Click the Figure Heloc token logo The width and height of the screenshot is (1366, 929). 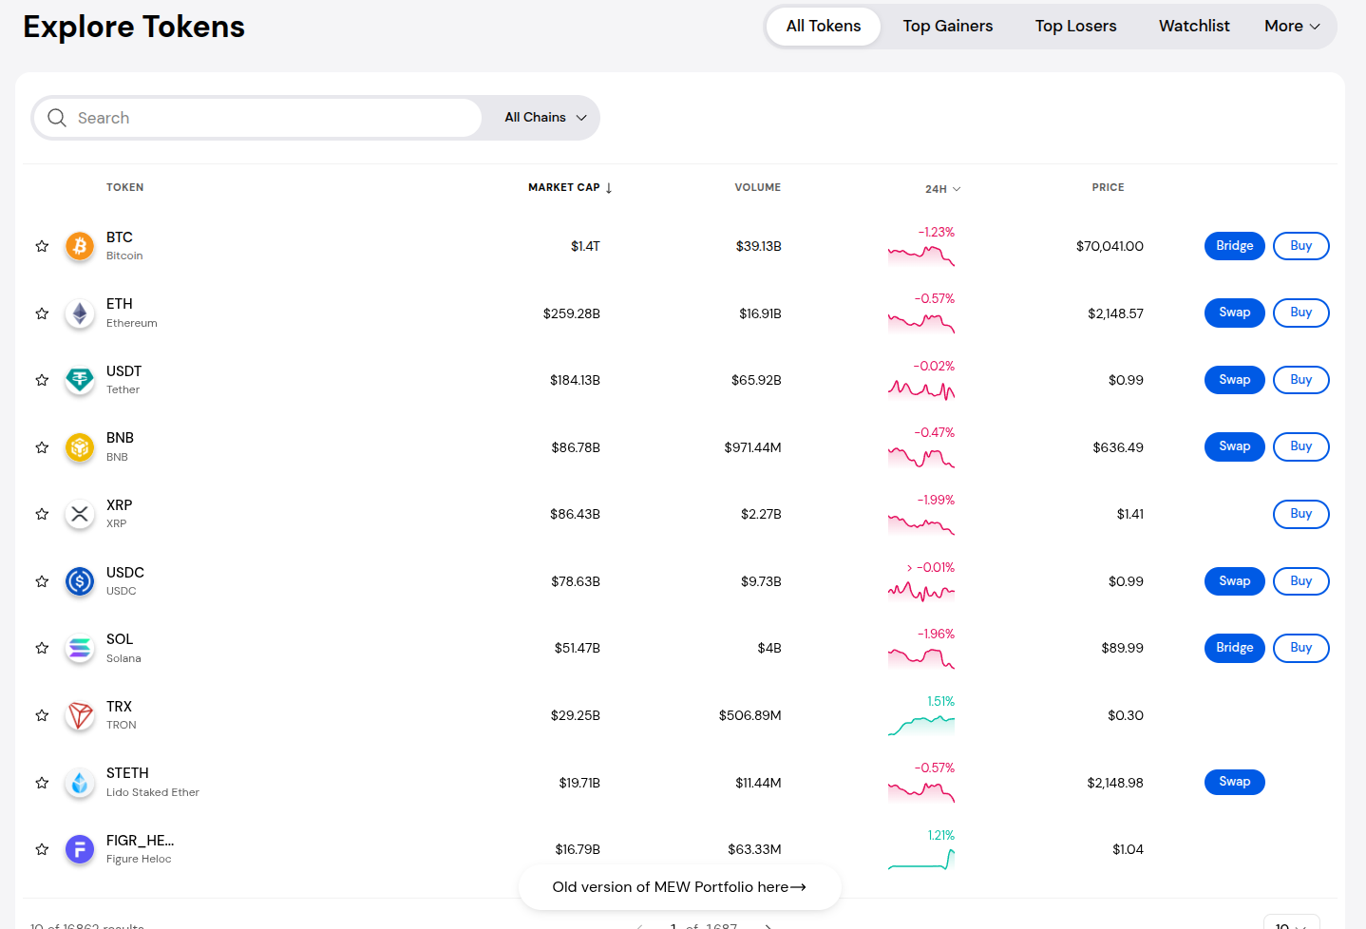tap(80, 849)
